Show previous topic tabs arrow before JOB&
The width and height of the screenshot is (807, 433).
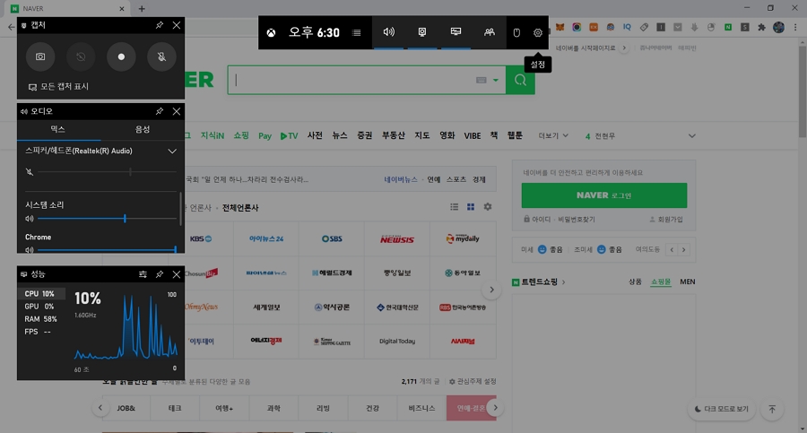click(x=100, y=408)
